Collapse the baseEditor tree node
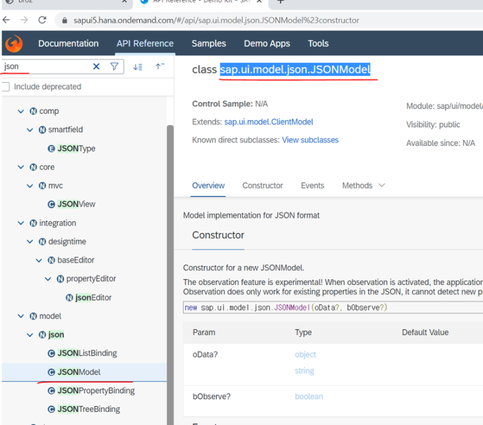Screen dimensions: 483x425 pyautogui.click(x=39, y=260)
